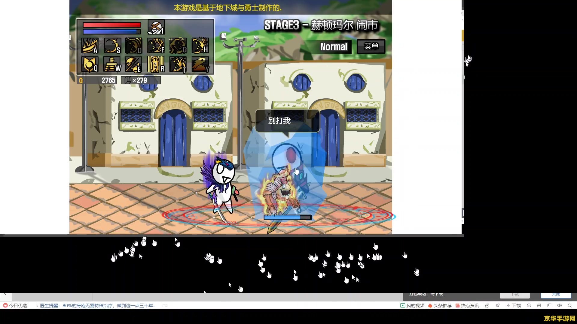
Task: Click the rocket accelerator status icon
Action: pos(498,305)
